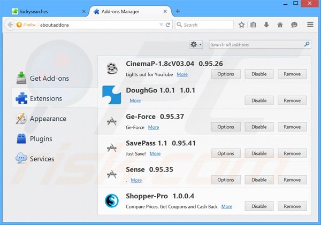Click the chat smiley icon

coord(294,25)
